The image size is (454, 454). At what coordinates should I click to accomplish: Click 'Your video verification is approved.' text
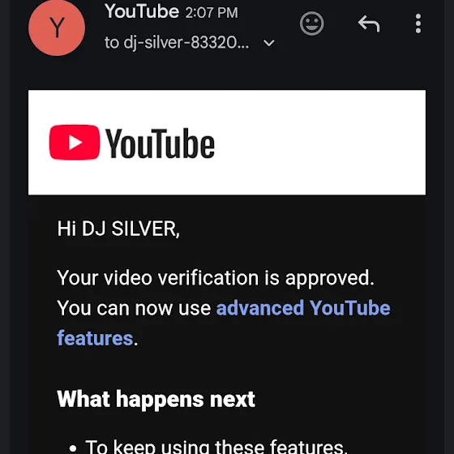click(216, 278)
